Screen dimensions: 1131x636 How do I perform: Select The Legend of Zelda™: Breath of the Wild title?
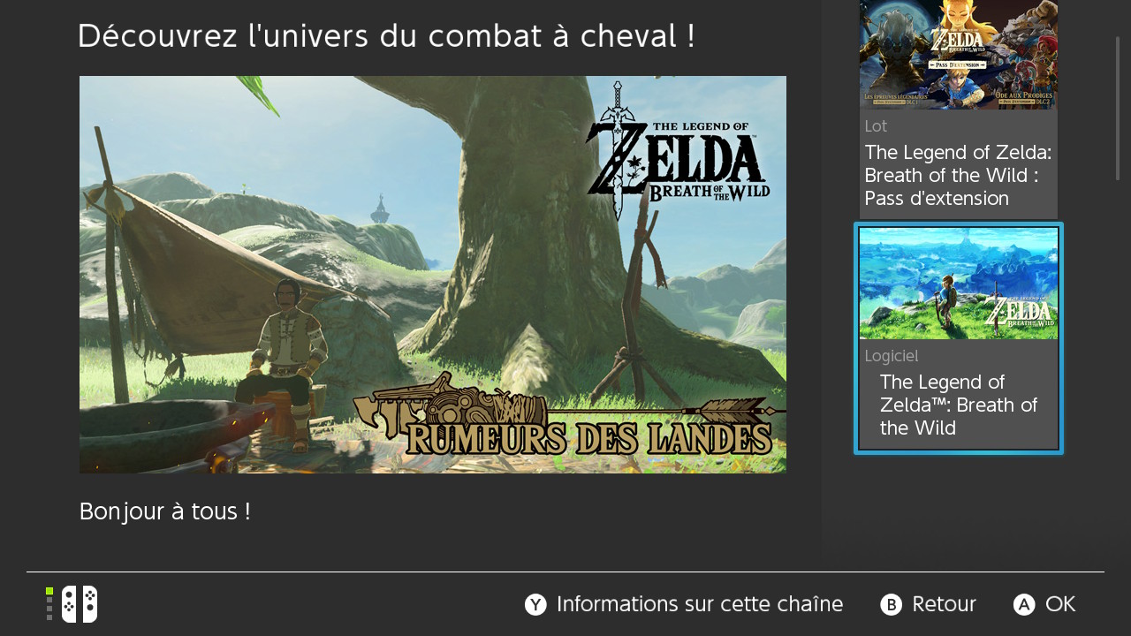959,405
